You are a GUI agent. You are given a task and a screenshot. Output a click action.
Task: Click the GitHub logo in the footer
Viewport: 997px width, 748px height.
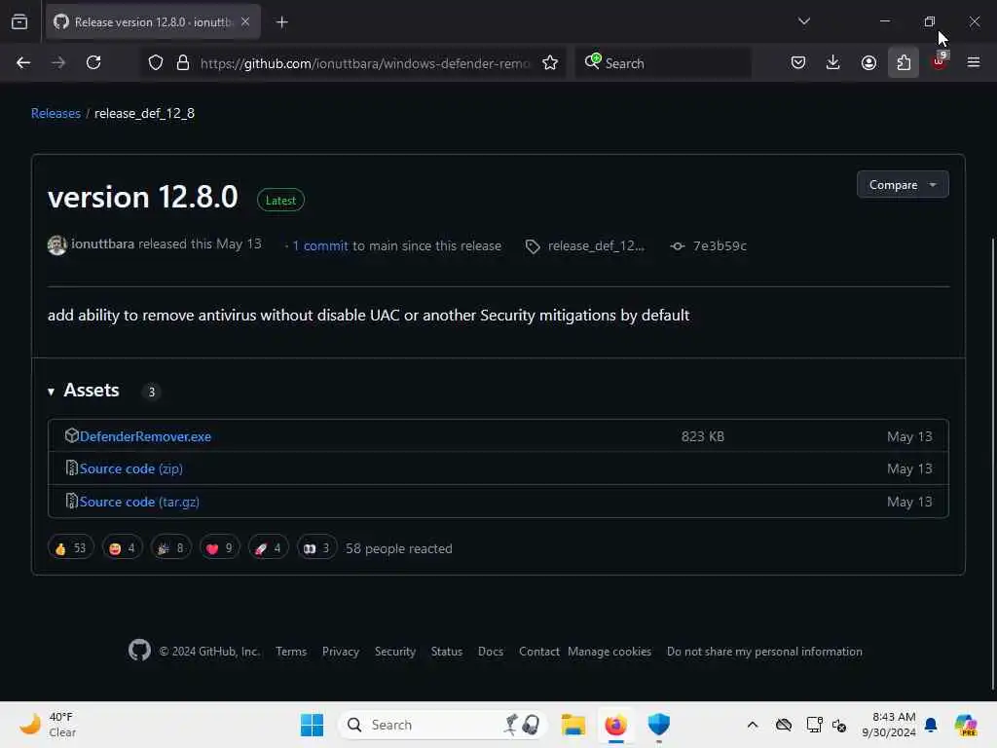click(x=139, y=650)
